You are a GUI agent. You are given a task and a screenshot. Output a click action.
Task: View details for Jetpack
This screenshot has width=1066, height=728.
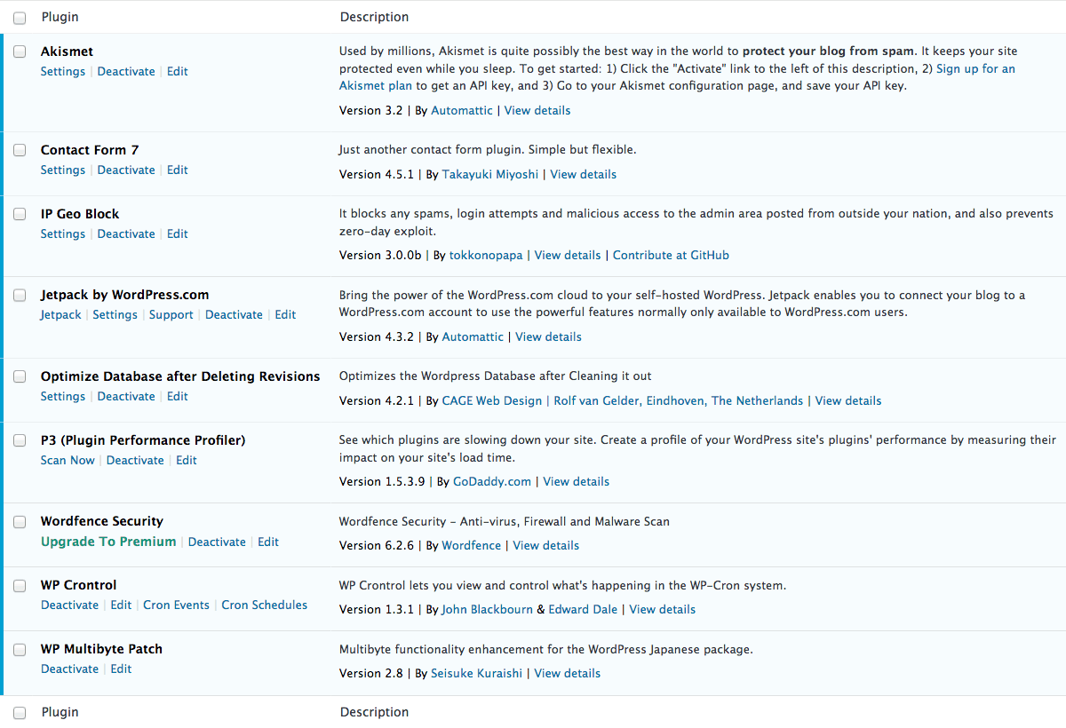549,337
